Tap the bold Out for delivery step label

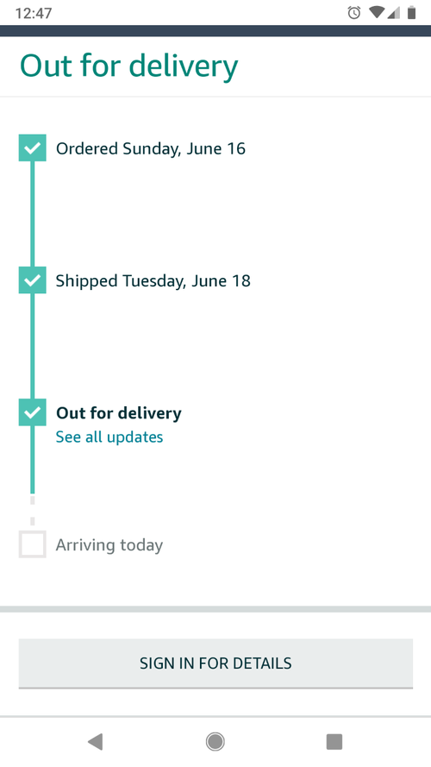[119, 413]
